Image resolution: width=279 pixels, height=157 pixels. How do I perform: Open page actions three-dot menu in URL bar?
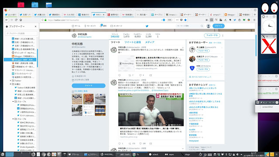click(x=177, y=20)
